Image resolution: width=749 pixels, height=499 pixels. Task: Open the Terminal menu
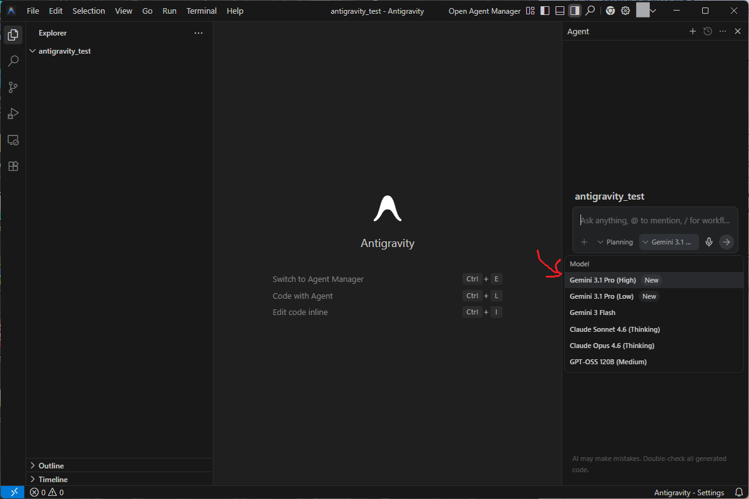click(x=202, y=11)
